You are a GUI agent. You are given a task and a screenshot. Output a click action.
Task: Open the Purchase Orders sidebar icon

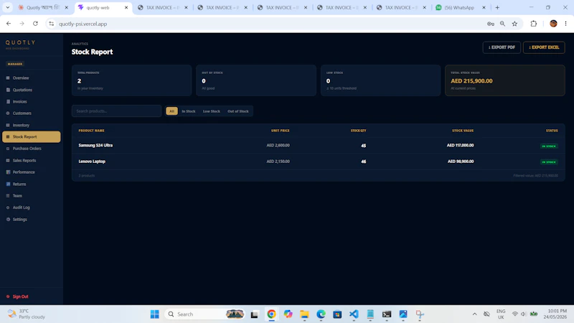[x=8, y=149]
